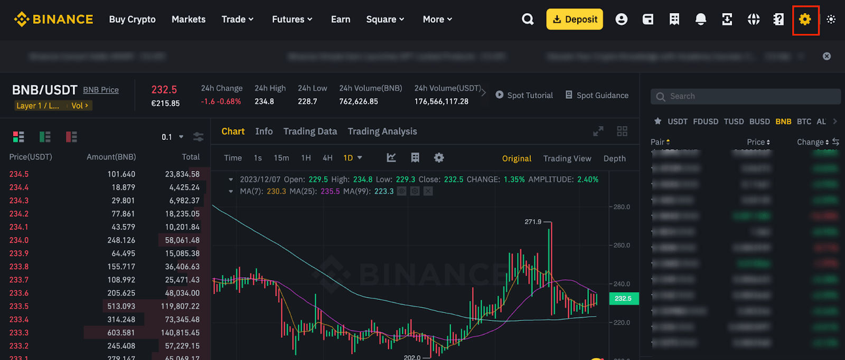Image resolution: width=845 pixels, height=360 pixels.
Task: Switch to Trading Analysis tab
Action: (382, 131)
